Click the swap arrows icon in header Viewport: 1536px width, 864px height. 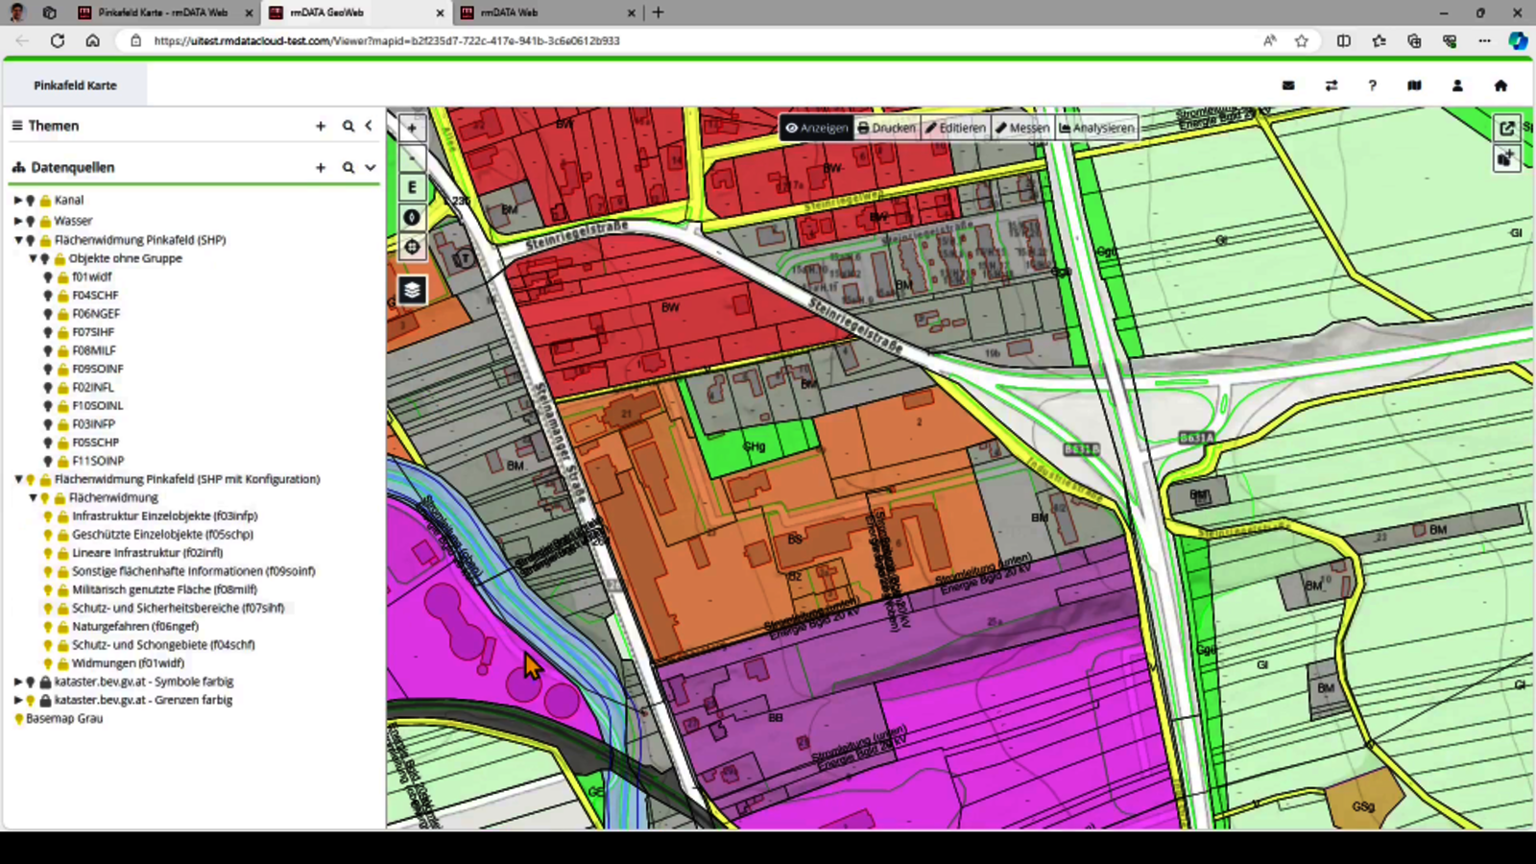(1332, 85)
